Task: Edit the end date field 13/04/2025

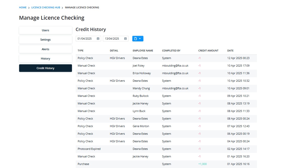Action: pyautogui.click(x=115, y=39)
